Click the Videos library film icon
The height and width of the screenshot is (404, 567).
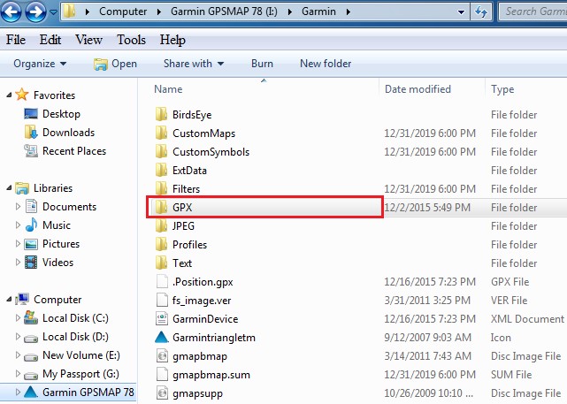(31, 262)
